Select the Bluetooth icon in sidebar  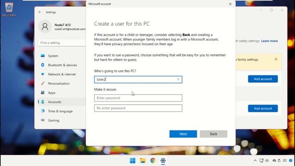coord(43,65)
